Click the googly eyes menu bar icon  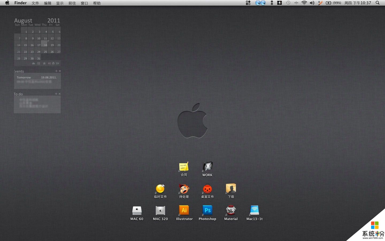(260, 3)
